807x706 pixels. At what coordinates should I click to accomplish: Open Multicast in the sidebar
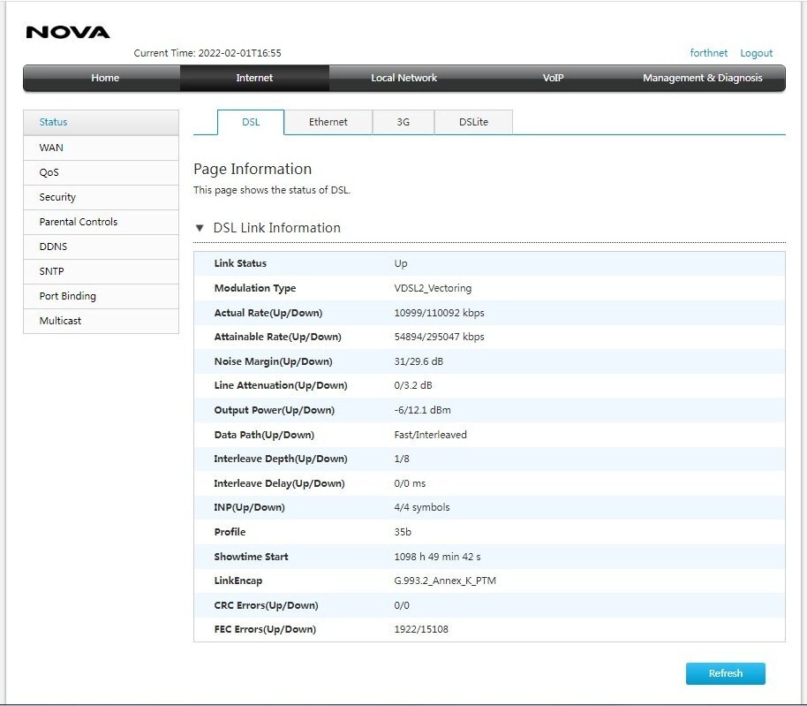pyautogui.click(x=101, y=321)
